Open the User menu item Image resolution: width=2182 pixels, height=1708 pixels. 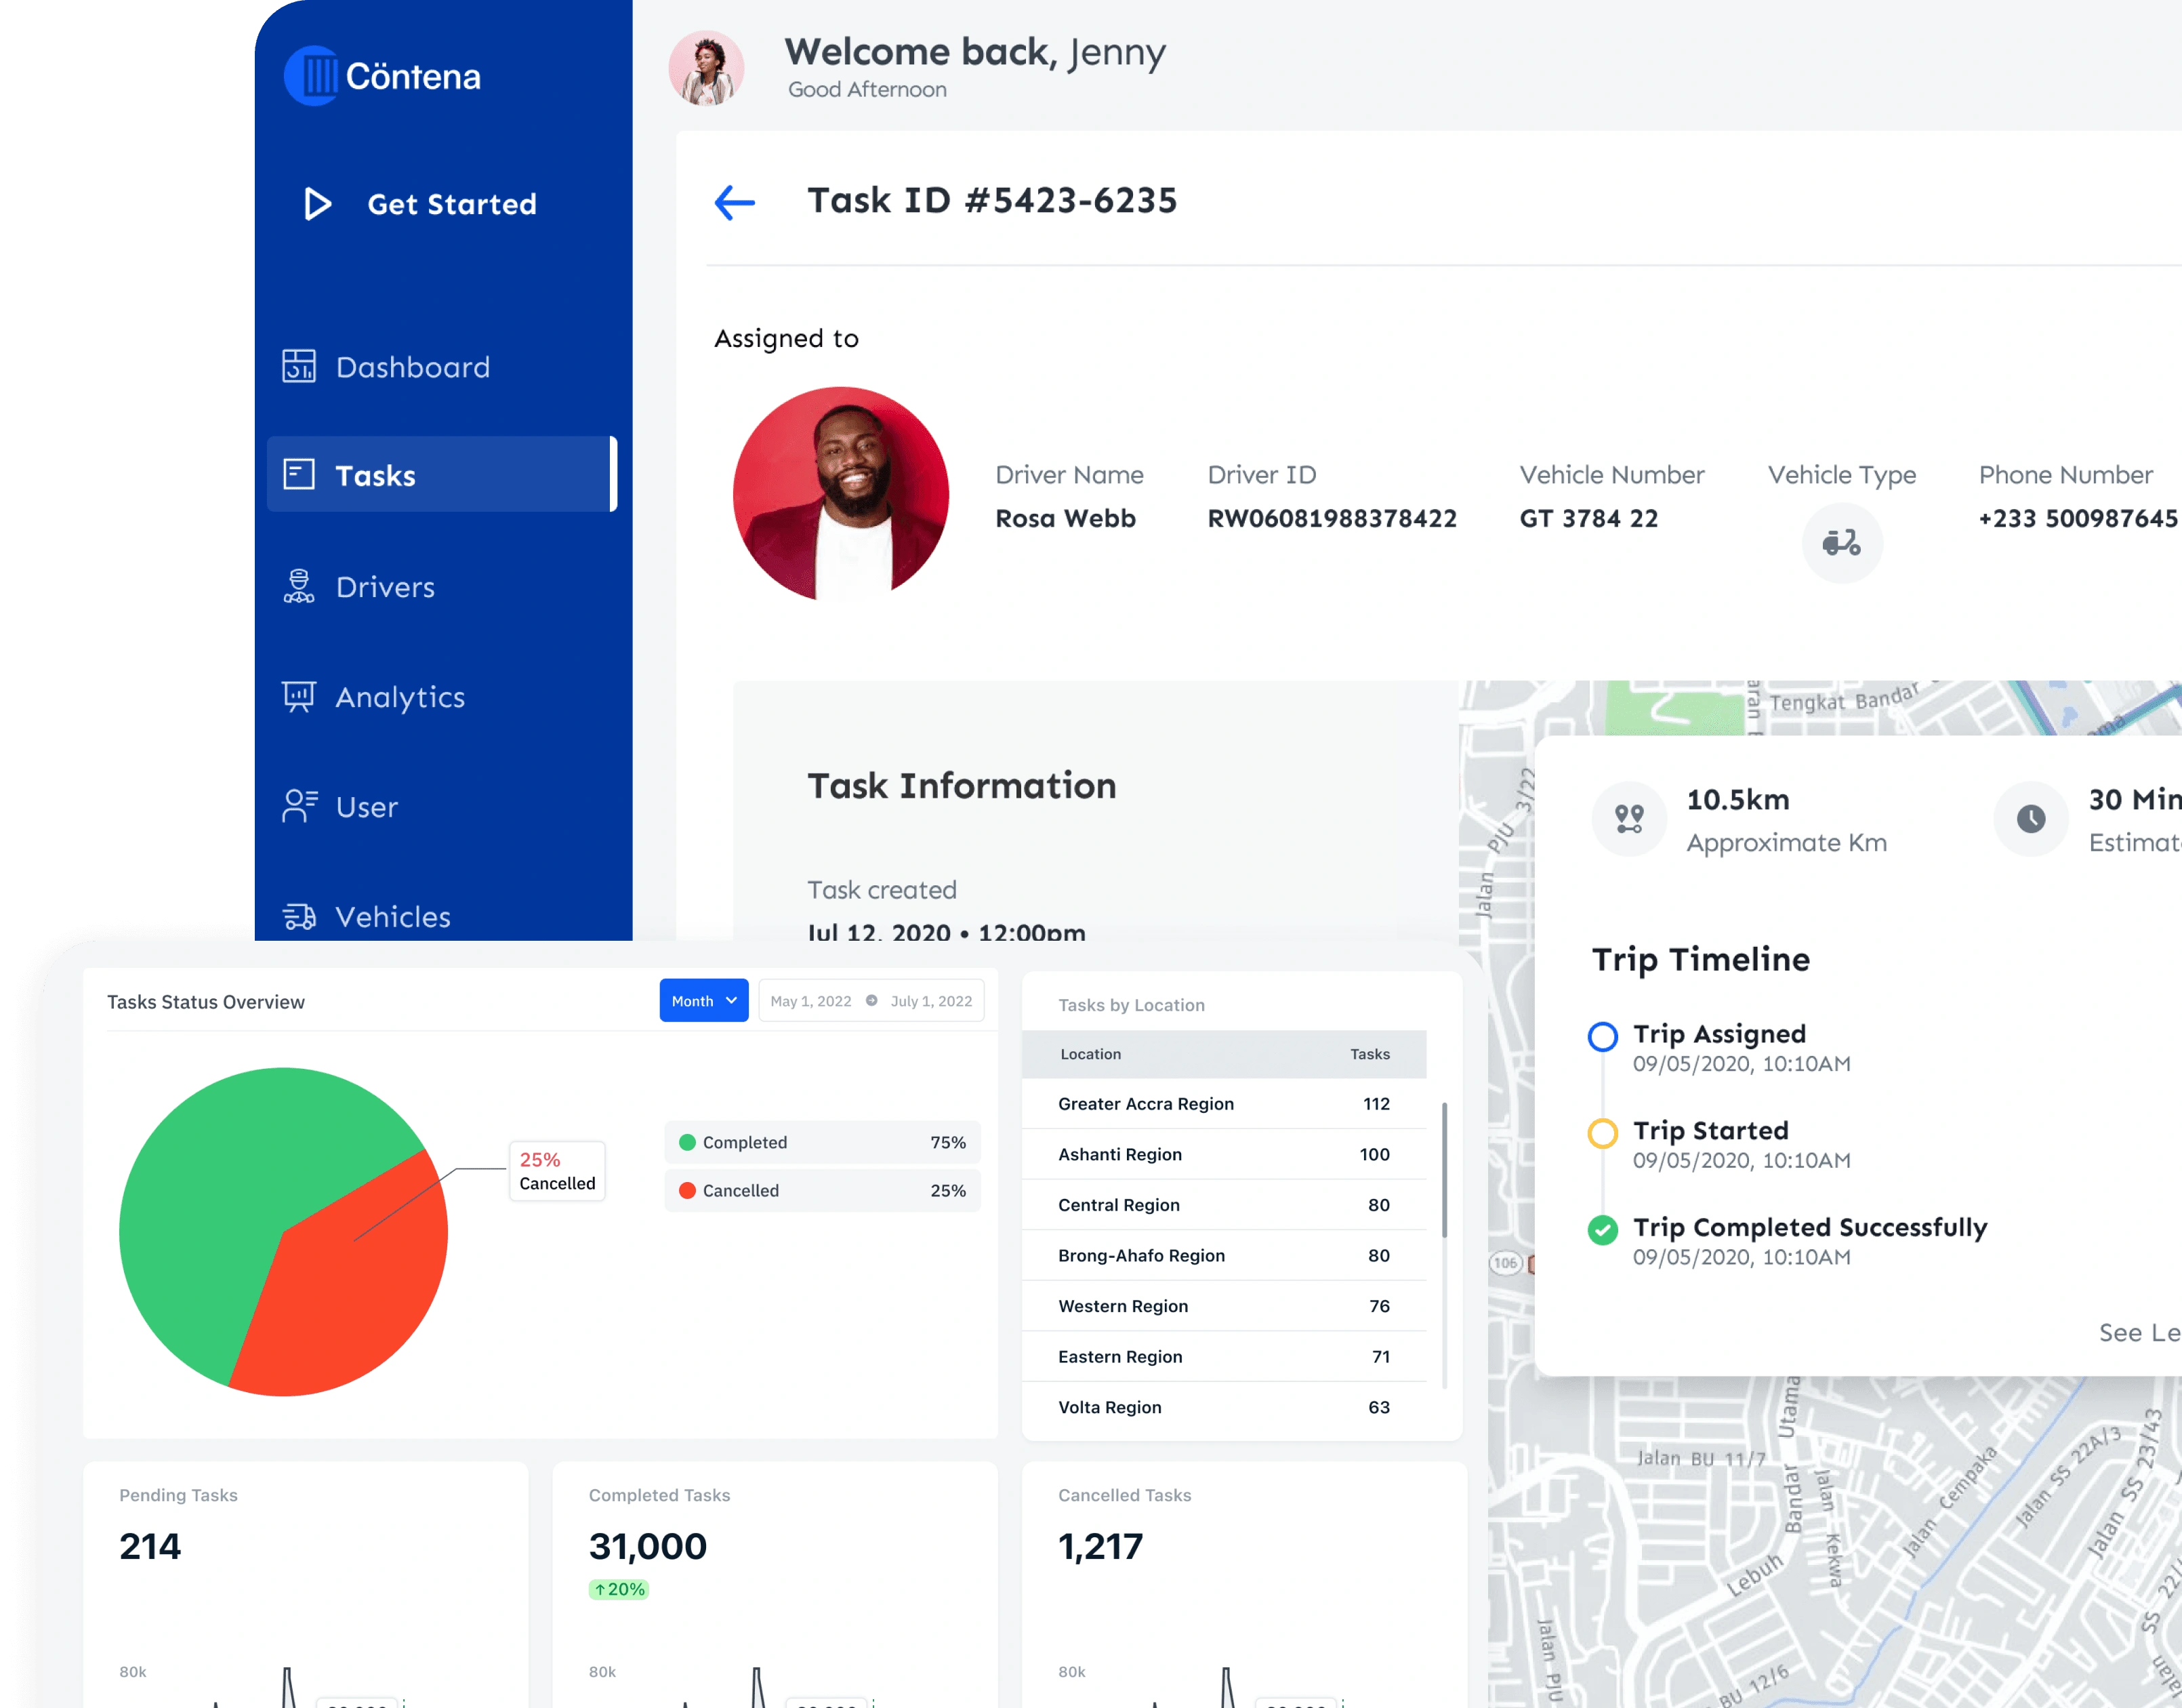366,807
